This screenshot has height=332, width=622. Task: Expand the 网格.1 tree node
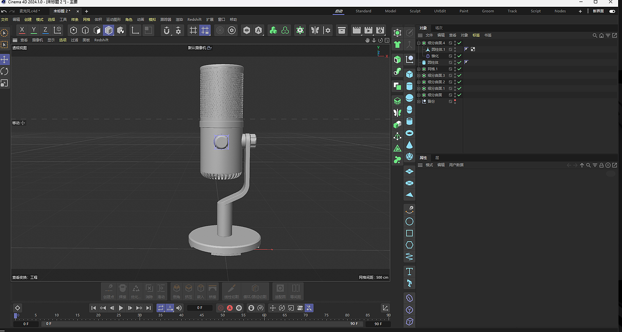click(x=419, y=69)
